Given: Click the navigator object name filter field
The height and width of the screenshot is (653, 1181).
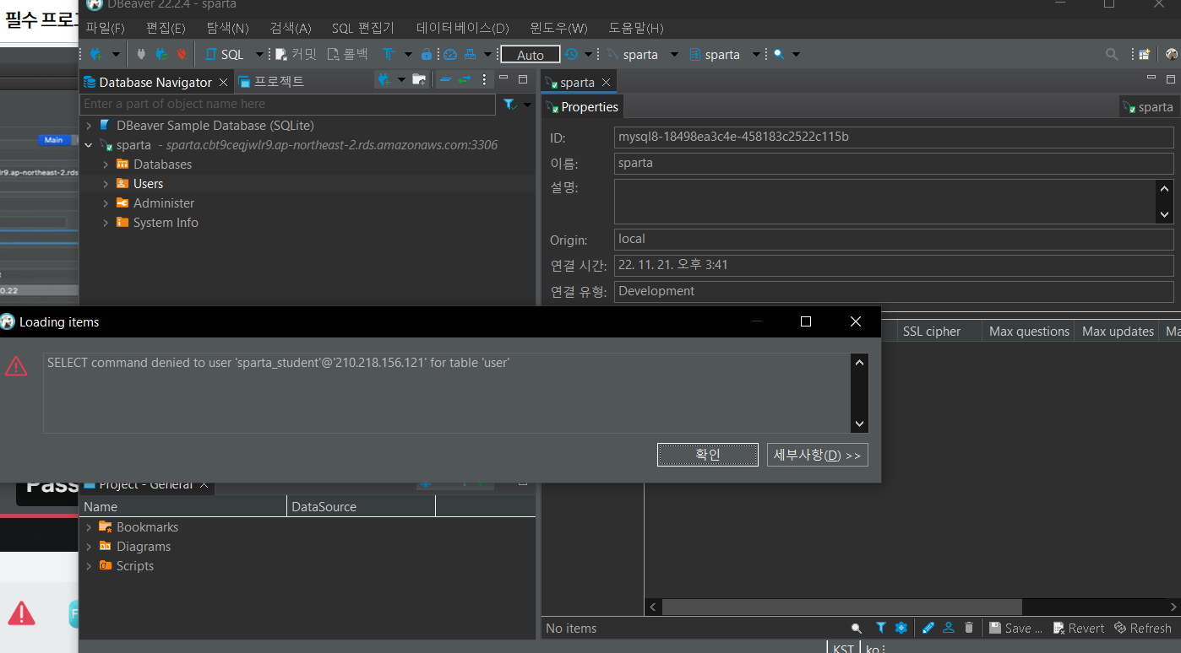Looking at the screenshot, I should 287,104.
